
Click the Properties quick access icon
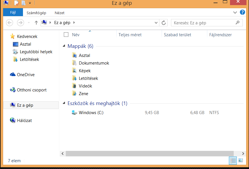coord(16,3)
